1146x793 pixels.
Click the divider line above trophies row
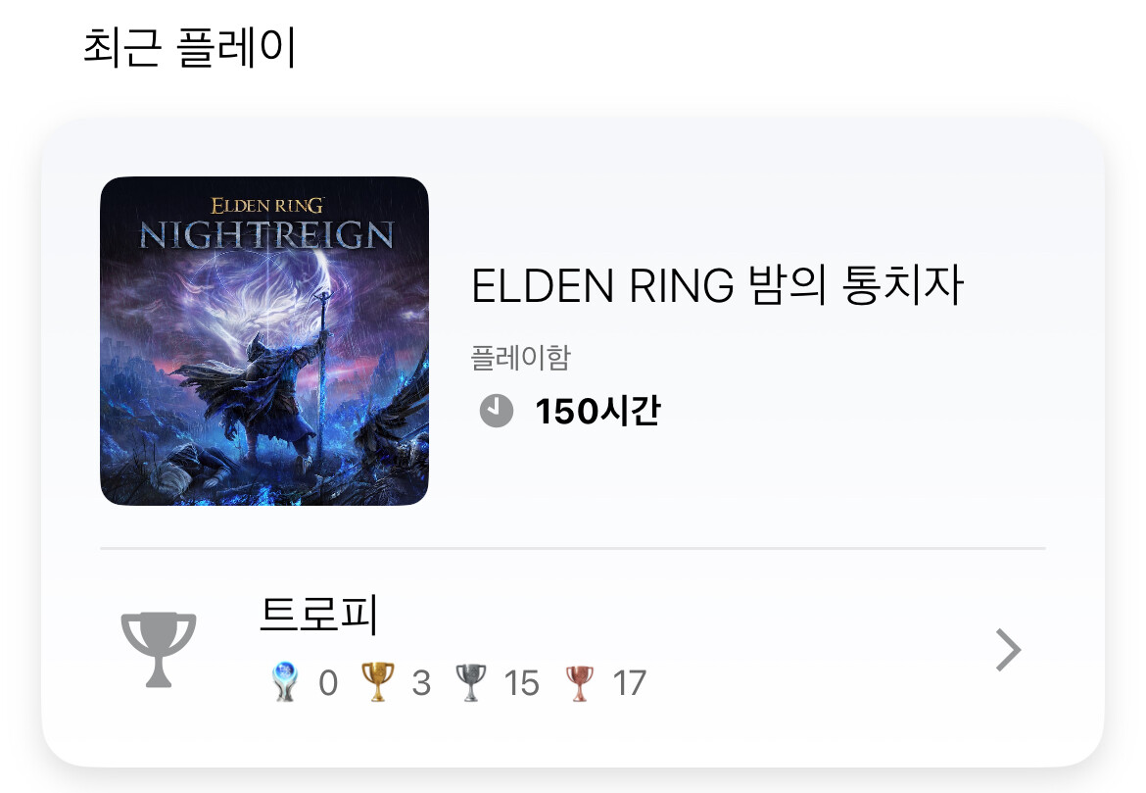tap(573, 548)
